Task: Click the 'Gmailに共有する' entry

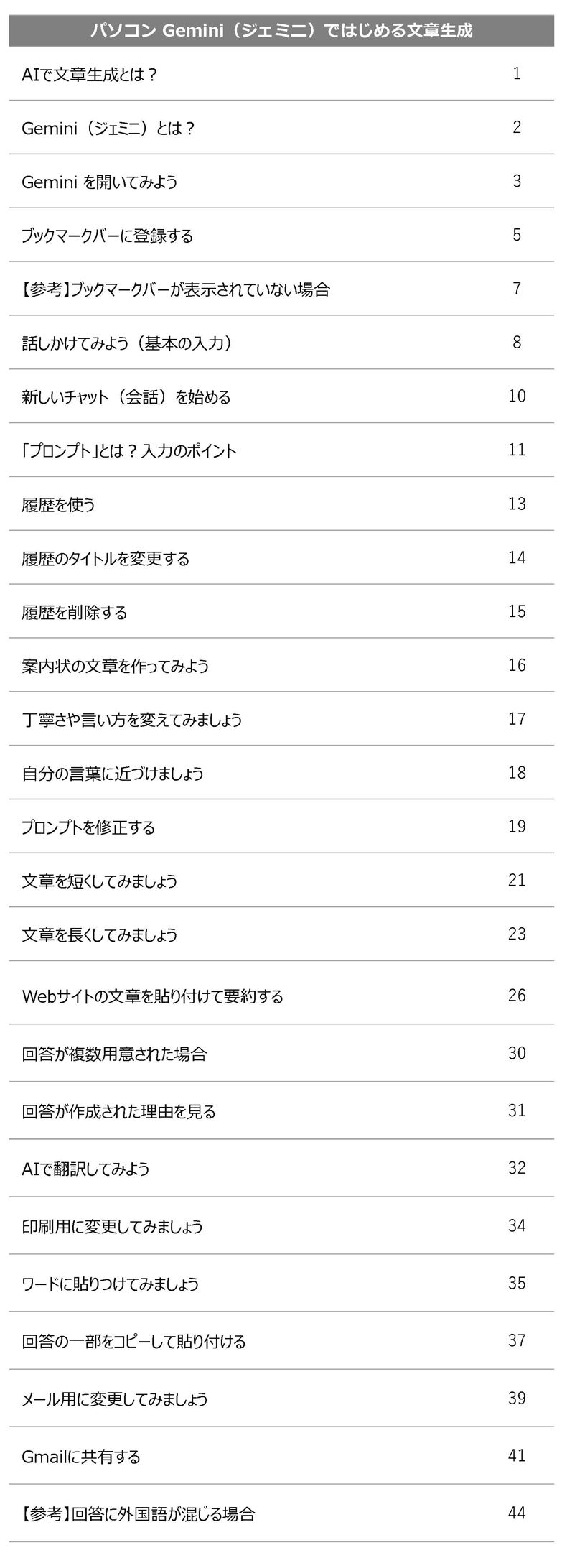Action: coord(81,1456)
